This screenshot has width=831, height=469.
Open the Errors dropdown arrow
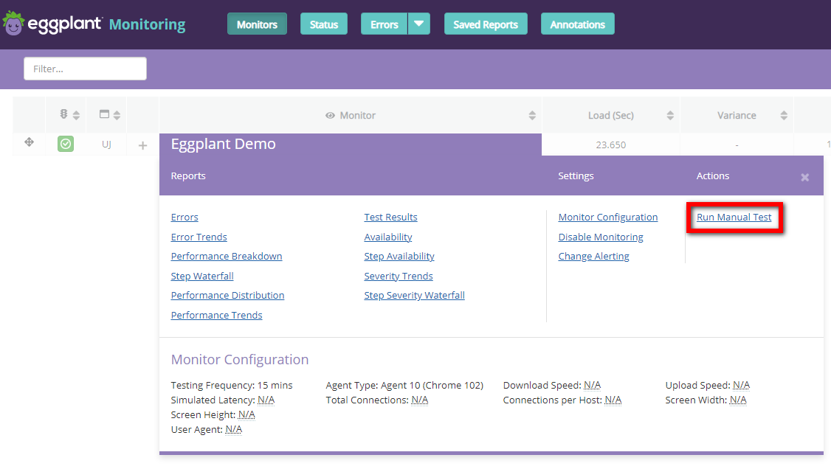418,24
